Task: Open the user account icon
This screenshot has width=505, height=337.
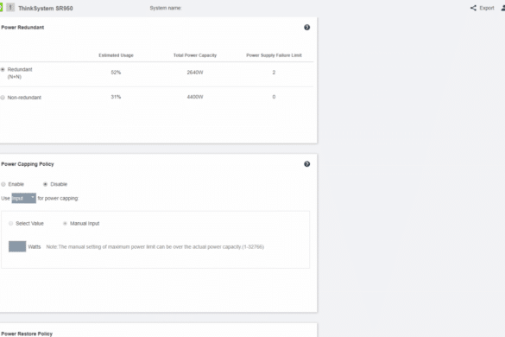Action: [503, 8]
